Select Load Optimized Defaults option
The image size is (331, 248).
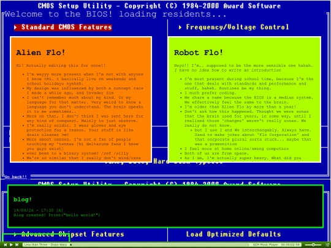pyautogui.click(x=234, y=234)
